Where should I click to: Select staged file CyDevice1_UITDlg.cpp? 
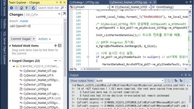pos(37,84)
